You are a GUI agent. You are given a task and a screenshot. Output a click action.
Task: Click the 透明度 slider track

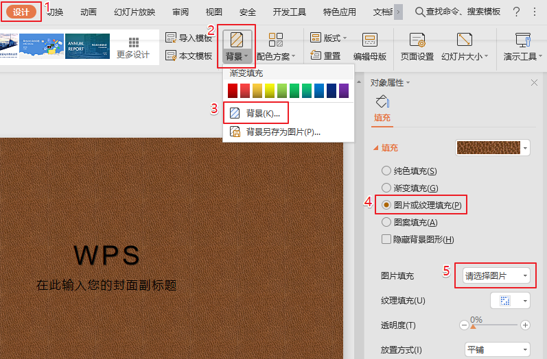(x=494, y=325)
